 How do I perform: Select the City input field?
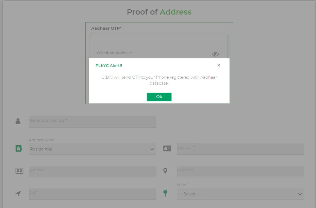[92, 194]
